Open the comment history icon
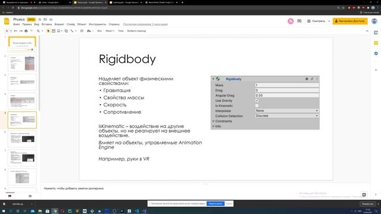 [x=299, y=21]
